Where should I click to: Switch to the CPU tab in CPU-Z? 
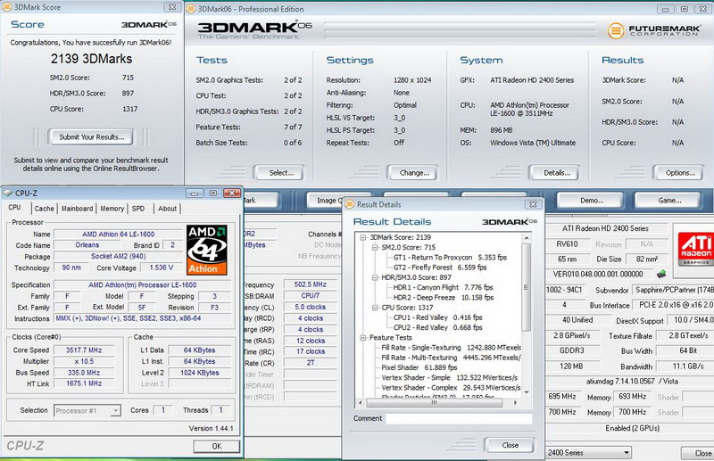[14, 207]
